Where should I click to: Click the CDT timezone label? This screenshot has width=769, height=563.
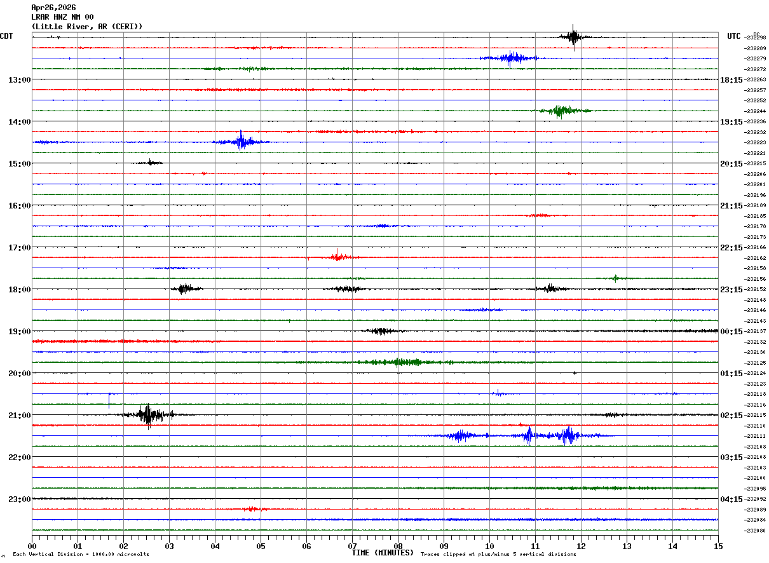tap(6, 36)
